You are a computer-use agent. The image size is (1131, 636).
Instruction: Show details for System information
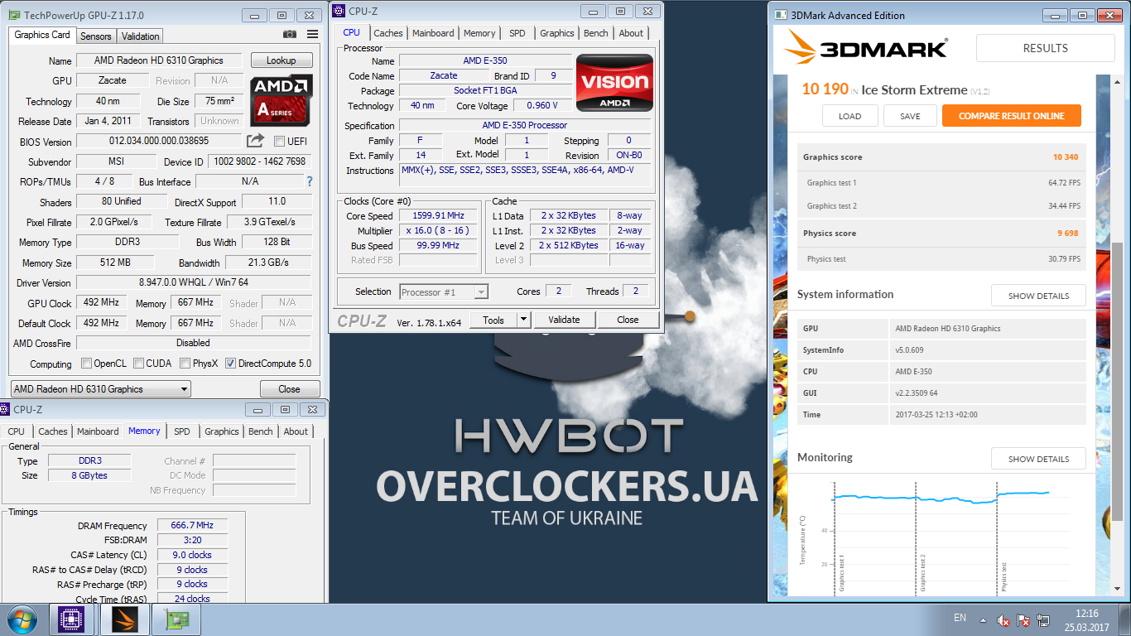coord(1038,296)
